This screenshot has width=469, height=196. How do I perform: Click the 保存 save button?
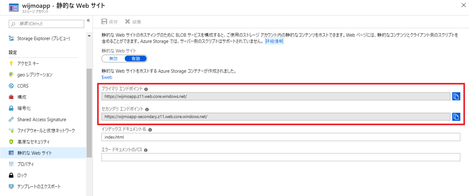[x=109, y=22]
